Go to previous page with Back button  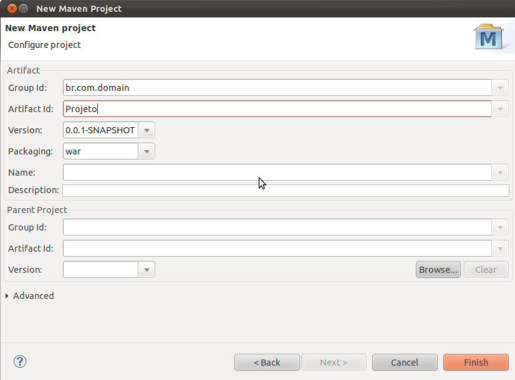[x=267, y=363]
